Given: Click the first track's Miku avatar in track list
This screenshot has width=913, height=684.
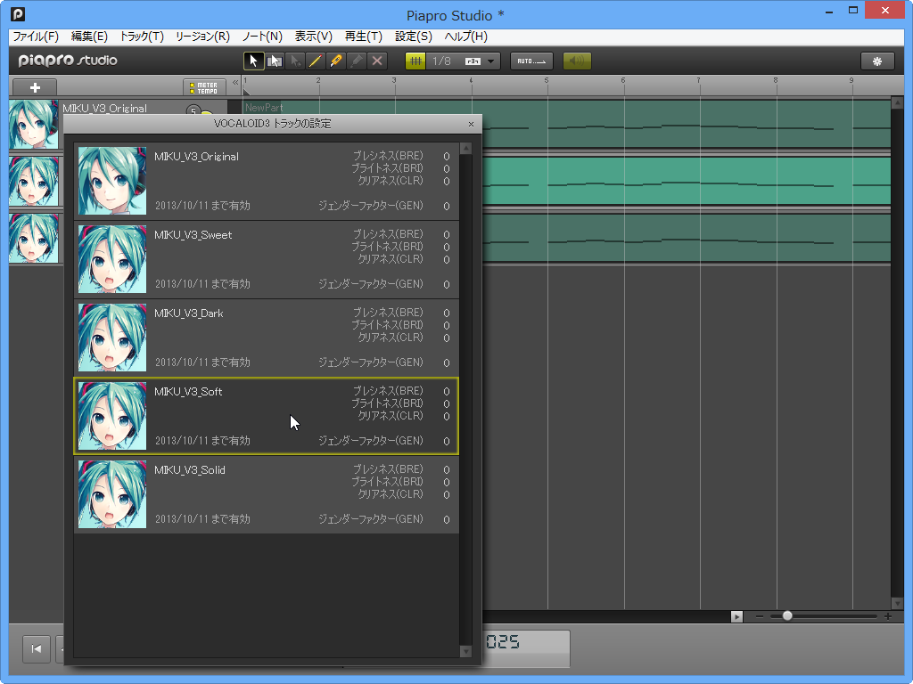Looking at the screenshot, I should click(33, 125).
